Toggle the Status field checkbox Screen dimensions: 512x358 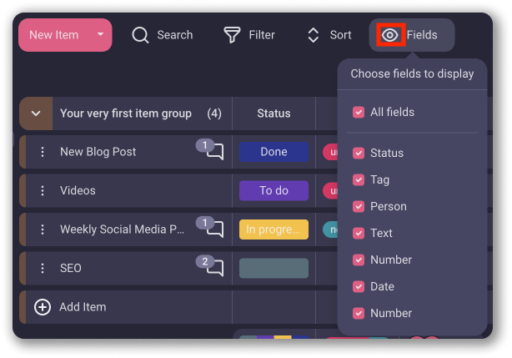click(x=359, y=153)
